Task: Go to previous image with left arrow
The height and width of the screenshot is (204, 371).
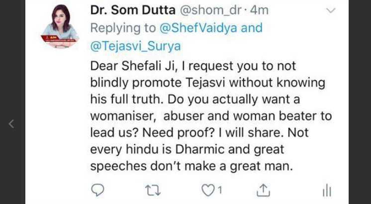Action: pos(11,124)
